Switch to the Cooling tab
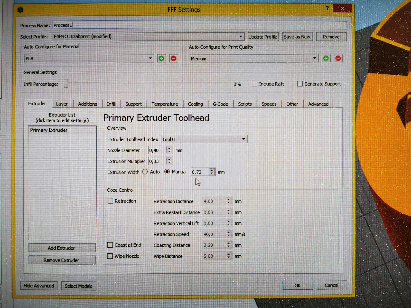 click(195, 104)
